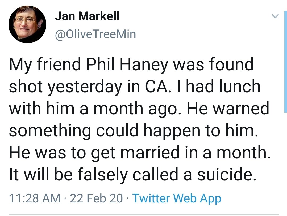This screenshot has height=216, width=287.
Task: Click the line starting "My friend Phil Haney"
Action: (x=131, y=65)
